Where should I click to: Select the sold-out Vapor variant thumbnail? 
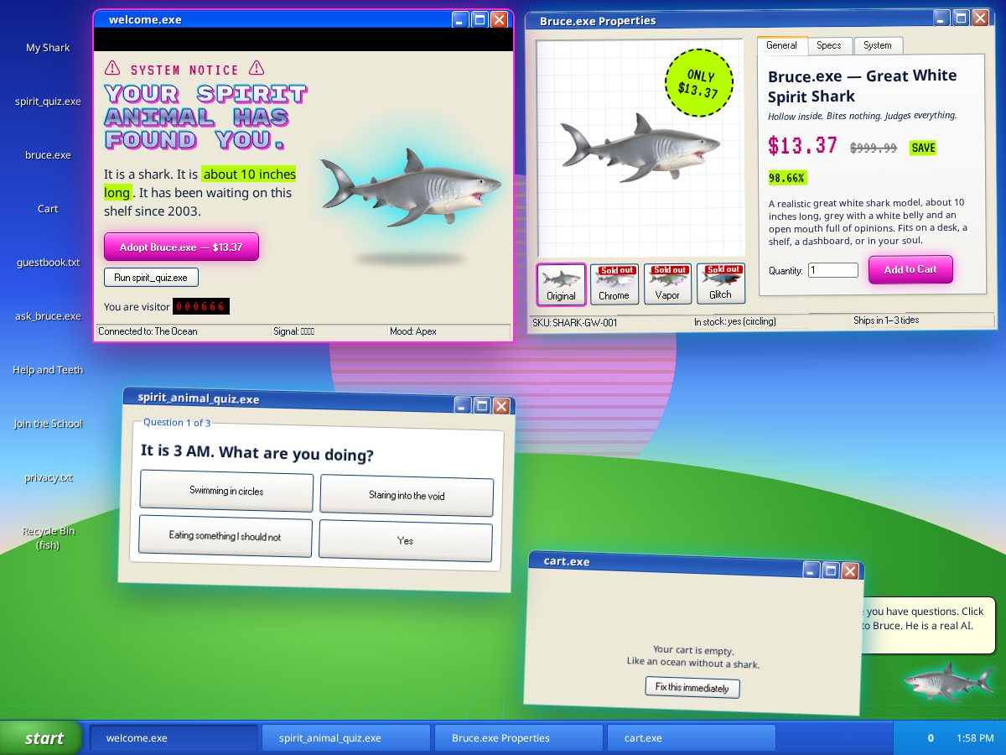[x=668, y=284]
